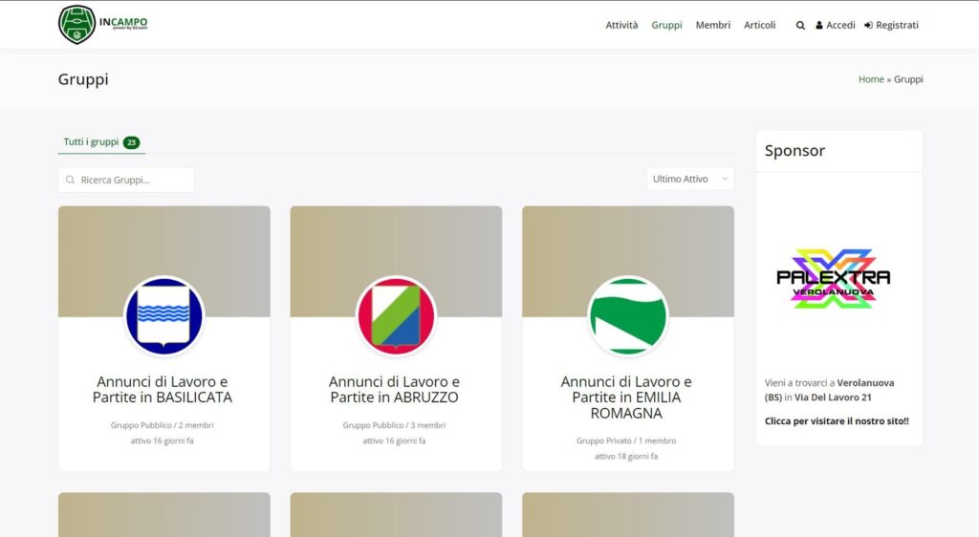Click the Ricerca Gruppi search field
This screenshot has width=979, height=537.
[126, 180]
